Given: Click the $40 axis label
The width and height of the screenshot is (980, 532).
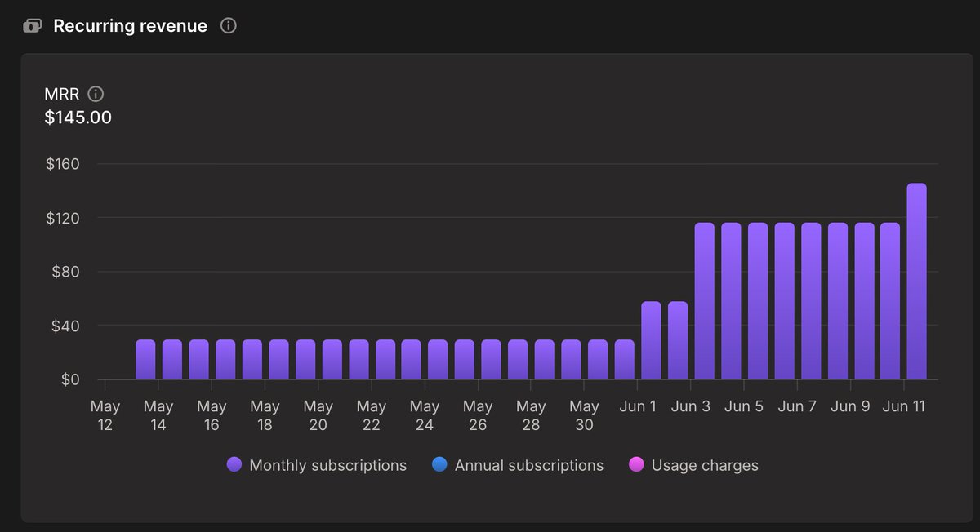Looking at the screenshot, I should 65,326.
